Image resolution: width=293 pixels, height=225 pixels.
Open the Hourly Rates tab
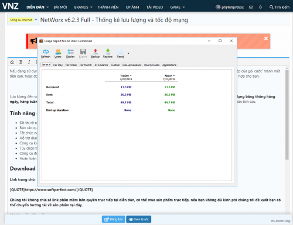coord(152,65)
